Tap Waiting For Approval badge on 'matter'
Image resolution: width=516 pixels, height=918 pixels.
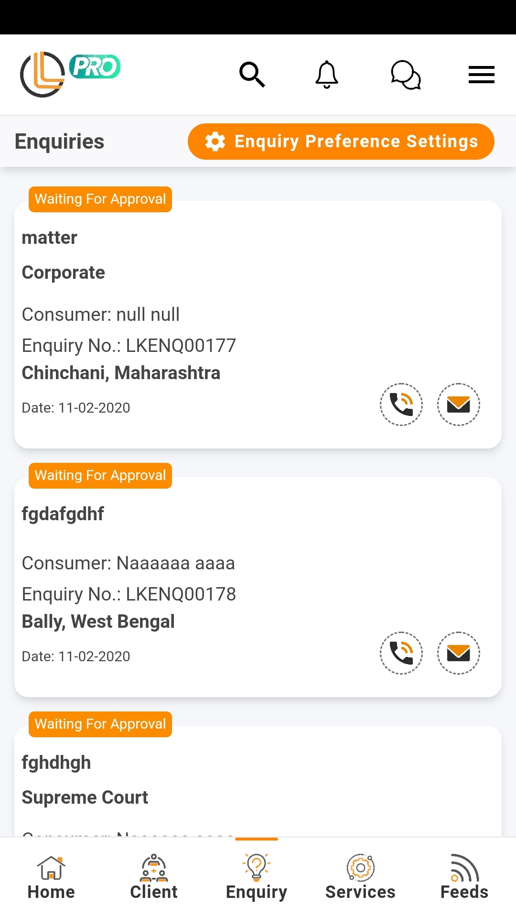[x=100, y=199]
